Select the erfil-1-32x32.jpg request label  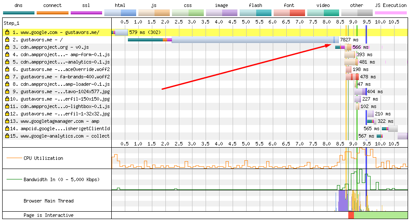[x=65, y=114]
